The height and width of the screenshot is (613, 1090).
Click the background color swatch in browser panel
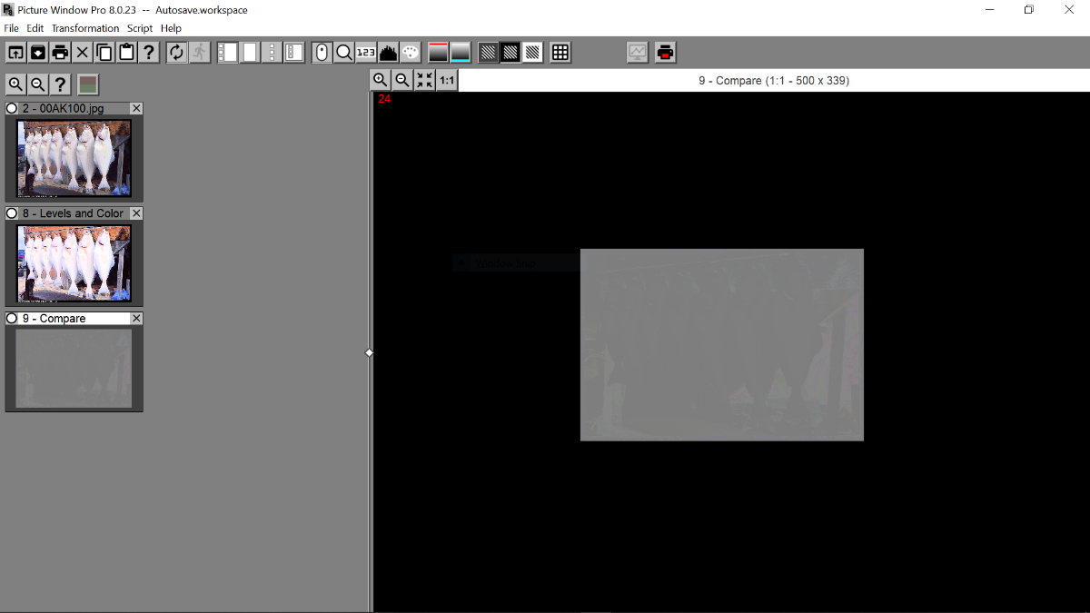click(x=88, y=84)
